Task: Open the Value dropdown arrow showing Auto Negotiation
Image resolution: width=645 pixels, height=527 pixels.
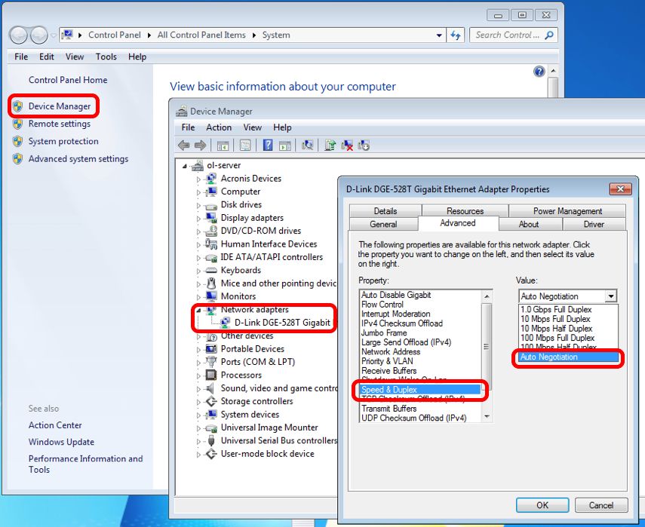Action: tap(611, 296)
